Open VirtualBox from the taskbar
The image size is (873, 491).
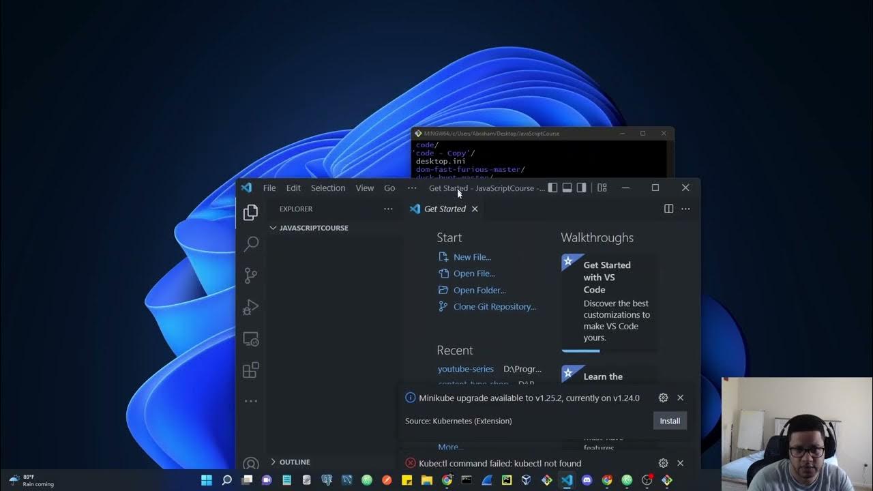click(527, 480)
